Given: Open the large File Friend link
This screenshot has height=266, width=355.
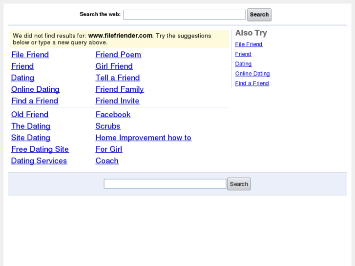Looking at the screenshot, I should pos(30,55).
